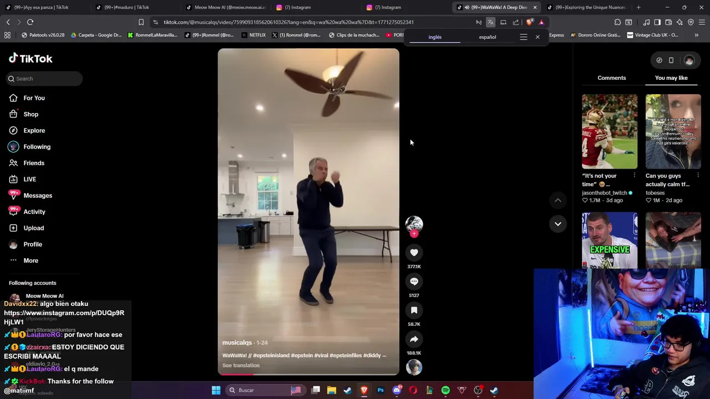Open TikTok profile avatar at top right
This screenshot has height=399, width=710.
pos(689,60)
